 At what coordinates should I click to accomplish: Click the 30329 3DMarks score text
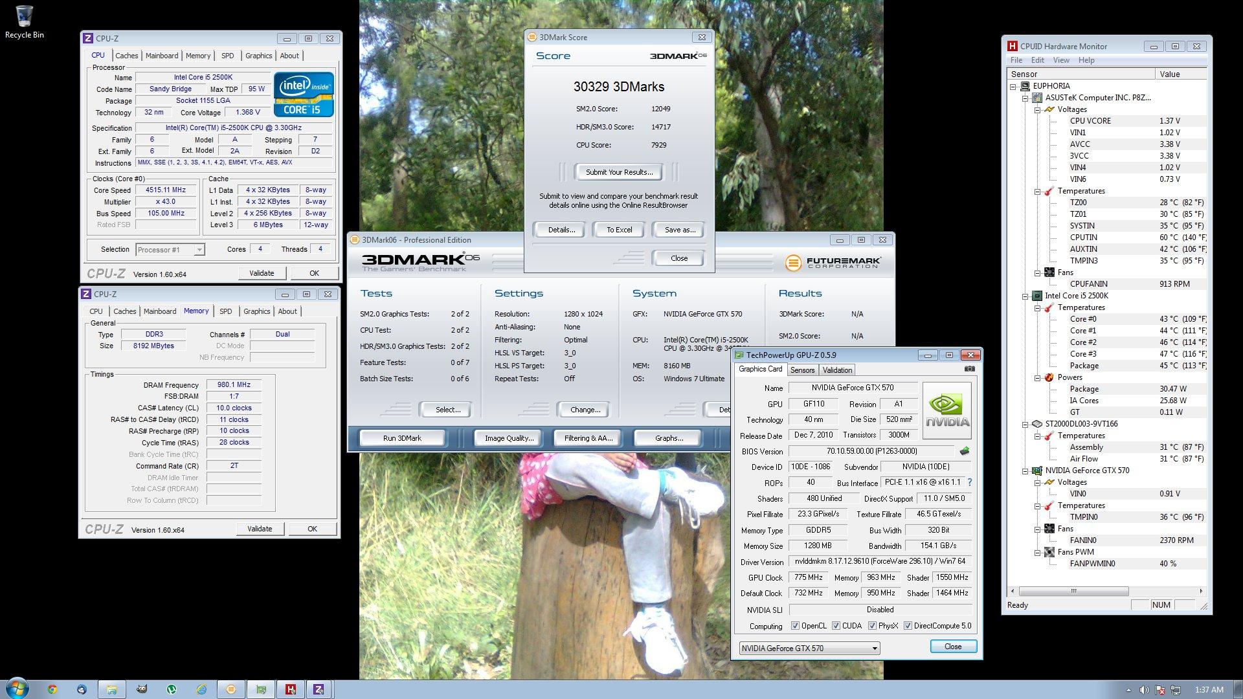[x=618, y=87]
